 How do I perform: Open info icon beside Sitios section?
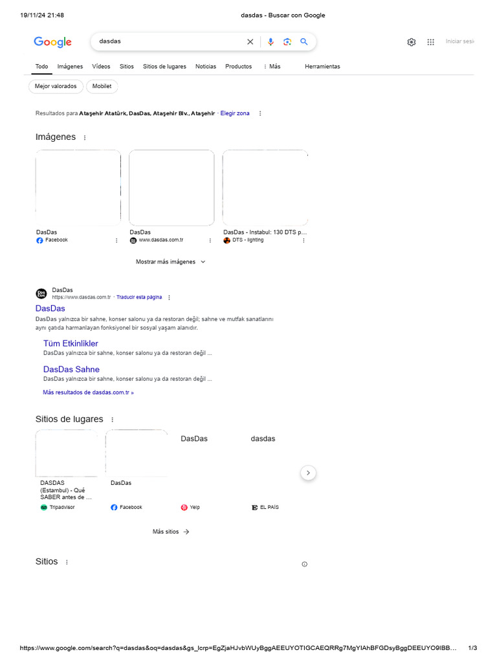pos(305,564)
